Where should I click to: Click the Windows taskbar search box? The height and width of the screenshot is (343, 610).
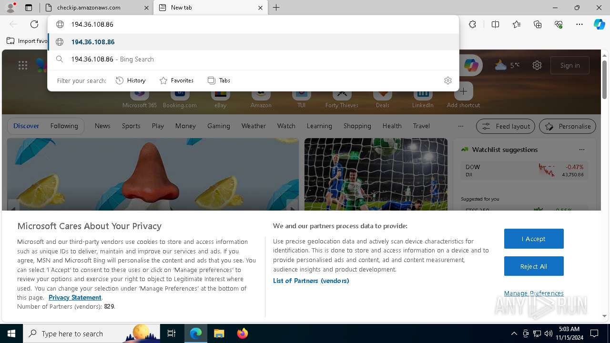pos(91,333)
